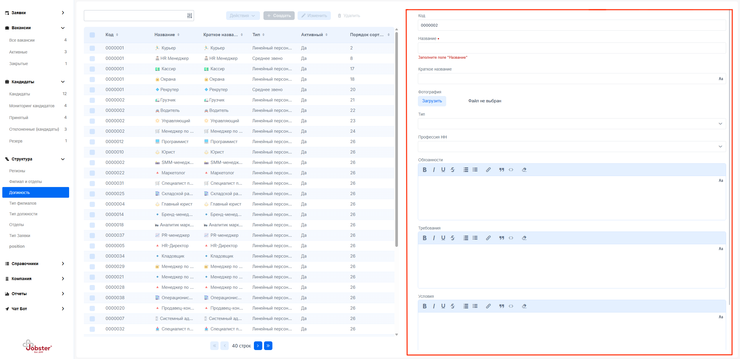Go to the next page of the table
This screenshot has width=740, height=359.
[x=258, y=346]
